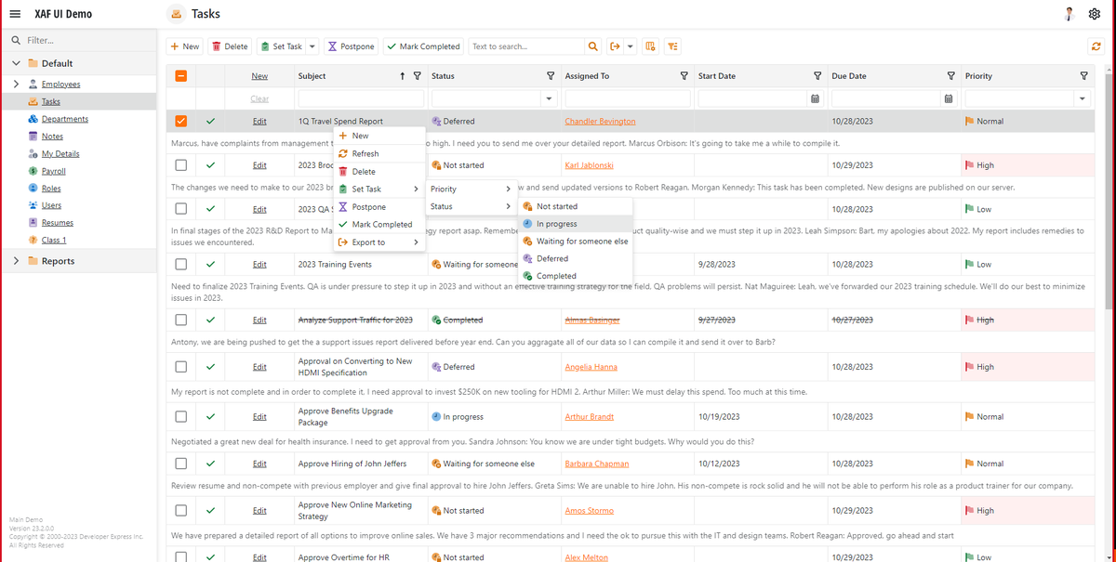Select the In progress status option
Image resolution: width=1116 pixels, height=562 pixels.
pos(576,224)
